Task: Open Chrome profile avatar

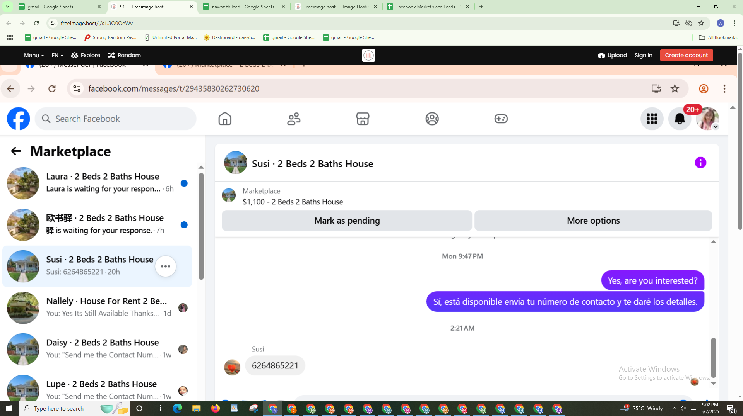Action: click(x=720, y=23)
